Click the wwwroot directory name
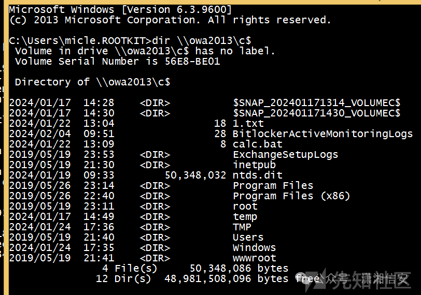The height and width of the screenshot is (295, 421). (254, 258)
